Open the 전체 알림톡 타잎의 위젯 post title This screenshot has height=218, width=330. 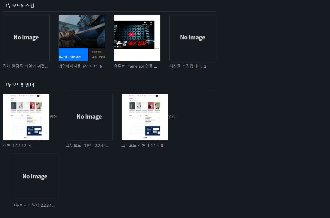click(25, 66)
